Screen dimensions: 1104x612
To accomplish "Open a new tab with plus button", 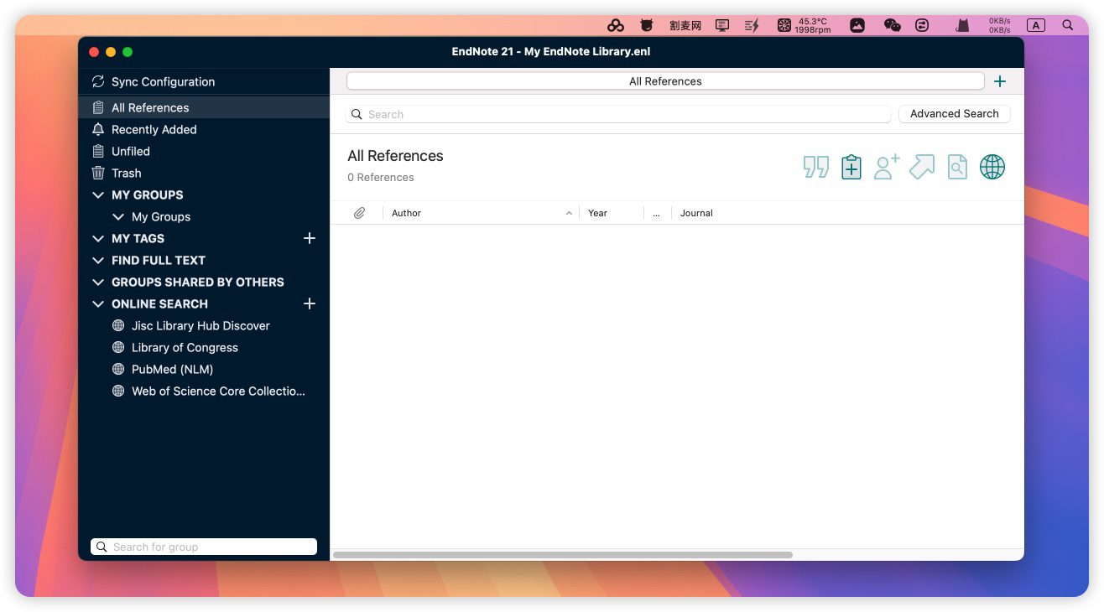I will pyautogui.click(x=999, y=81).
